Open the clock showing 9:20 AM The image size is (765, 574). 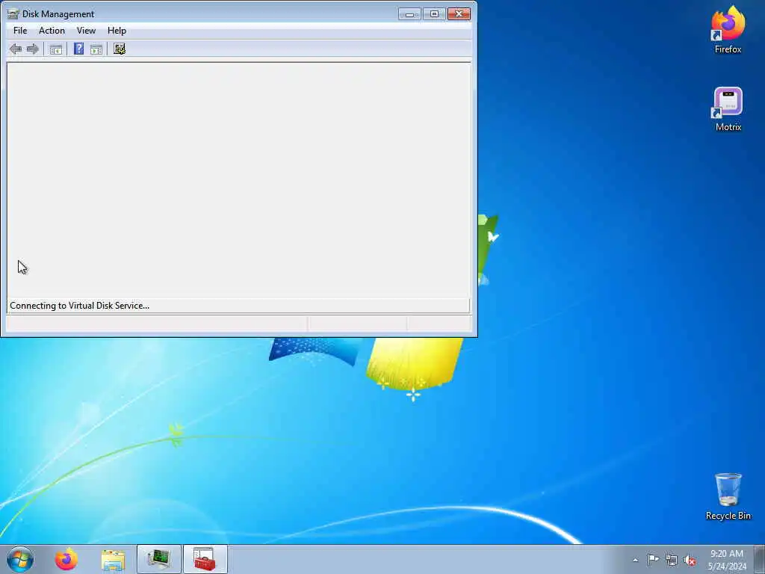click(x=727, y=560)
